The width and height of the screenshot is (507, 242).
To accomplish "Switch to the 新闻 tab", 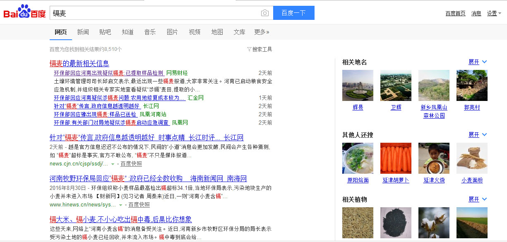I will [x=83, y=32].
